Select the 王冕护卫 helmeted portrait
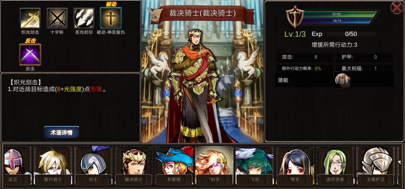Image resolution: width=405 pixels, height=189 pixels. [375, 166]
